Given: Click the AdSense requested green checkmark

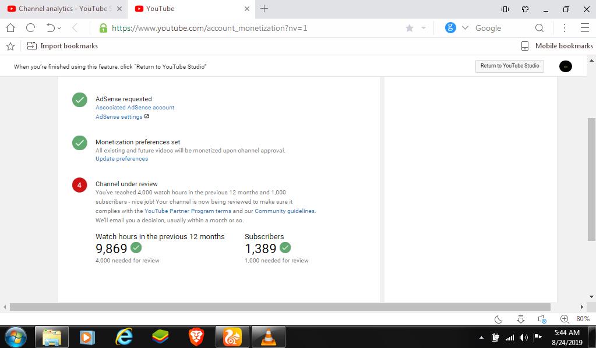Looking at the screenshot, I should (80, 100).
